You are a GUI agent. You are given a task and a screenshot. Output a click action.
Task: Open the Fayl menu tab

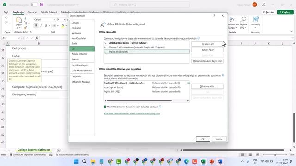click(6, 12)
